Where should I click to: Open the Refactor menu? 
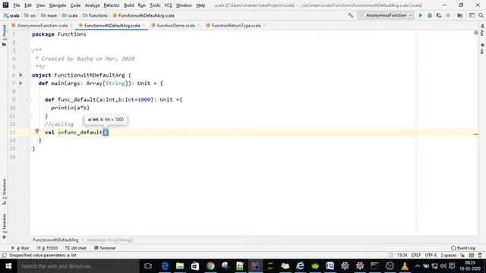[112, 5]
